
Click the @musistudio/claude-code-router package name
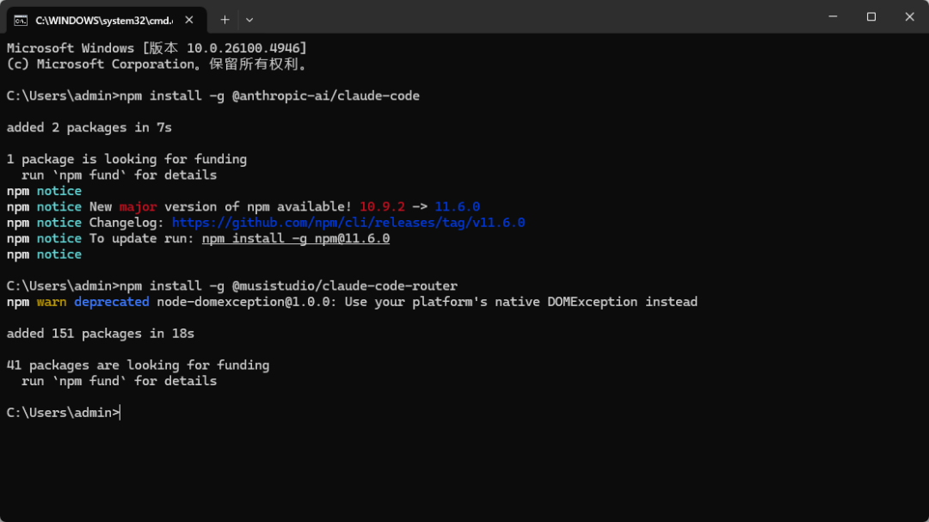345,286
